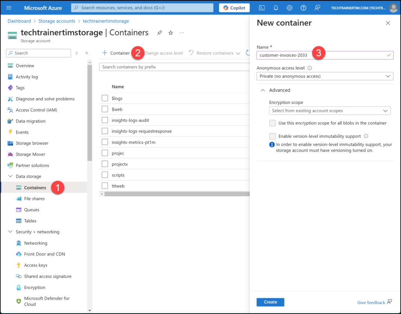Select the scripts container checkbox
The image size is (401, 314).
click(x=105, y=175)
